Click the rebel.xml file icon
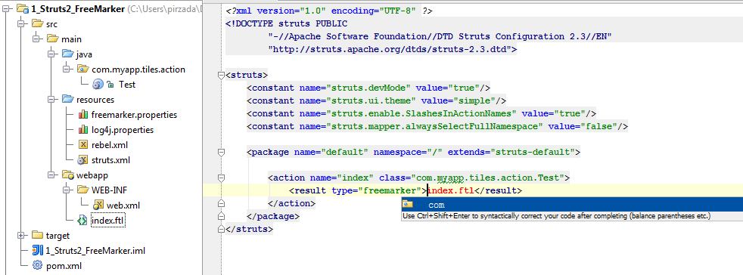This screenshot has height=275, width=743. (x=82, y=145)
